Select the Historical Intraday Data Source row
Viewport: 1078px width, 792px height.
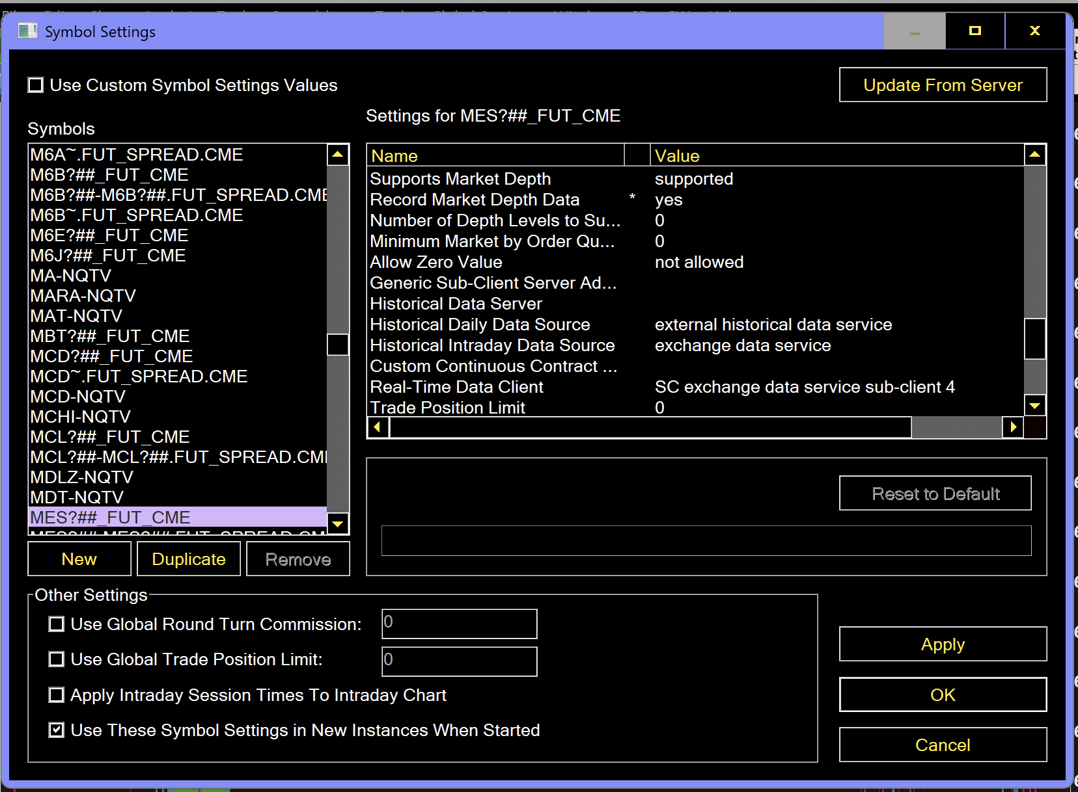[492, 345]
